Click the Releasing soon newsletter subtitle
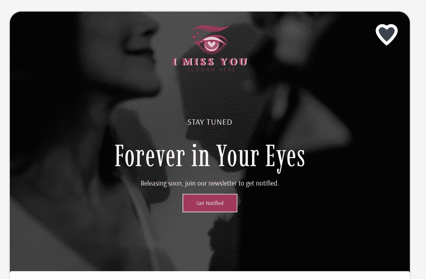 (x=210, y=183)
